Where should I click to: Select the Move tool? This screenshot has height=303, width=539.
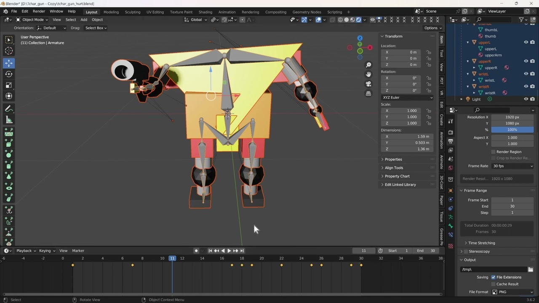(x=9, y=63)
